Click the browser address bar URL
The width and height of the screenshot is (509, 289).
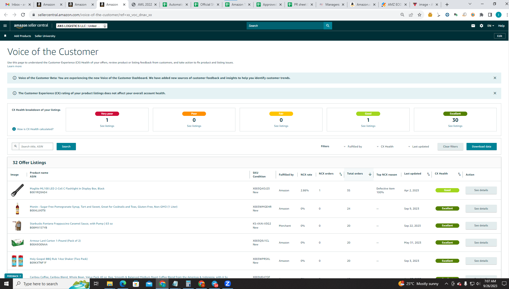[95, 15]
